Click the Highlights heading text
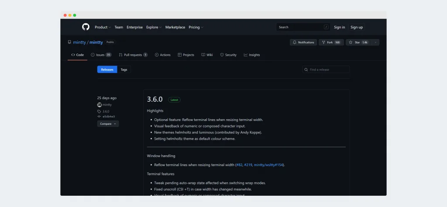 155,111
